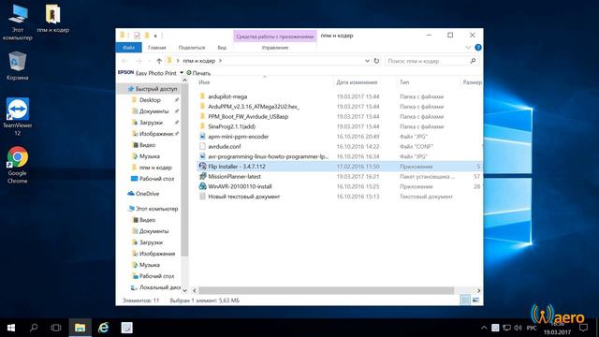
Task: Open Локальный диск in navigation pane
Action: [x=156, y=287]
